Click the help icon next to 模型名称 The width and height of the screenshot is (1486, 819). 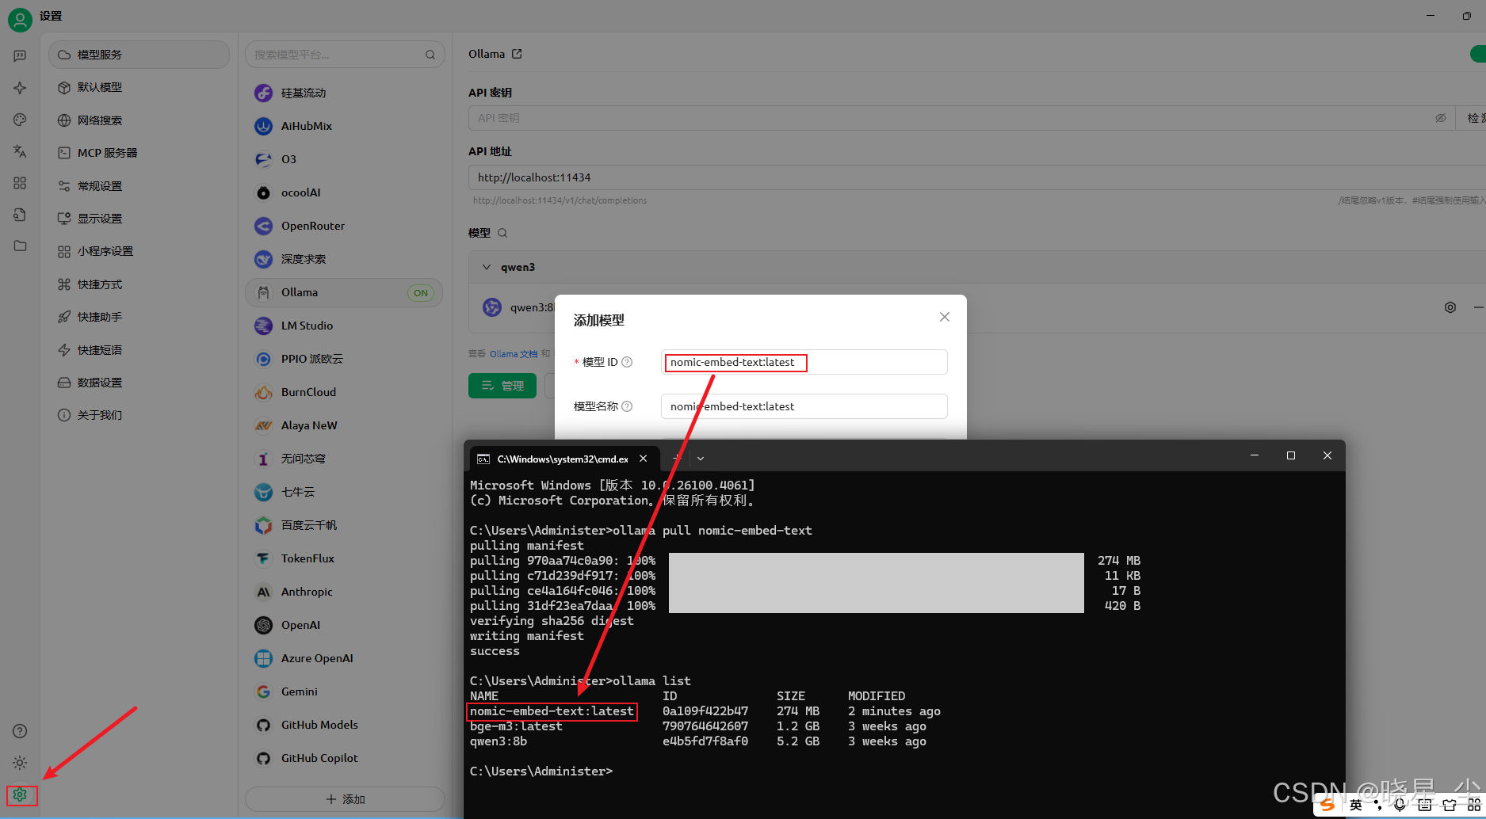(x=627, y=406)
